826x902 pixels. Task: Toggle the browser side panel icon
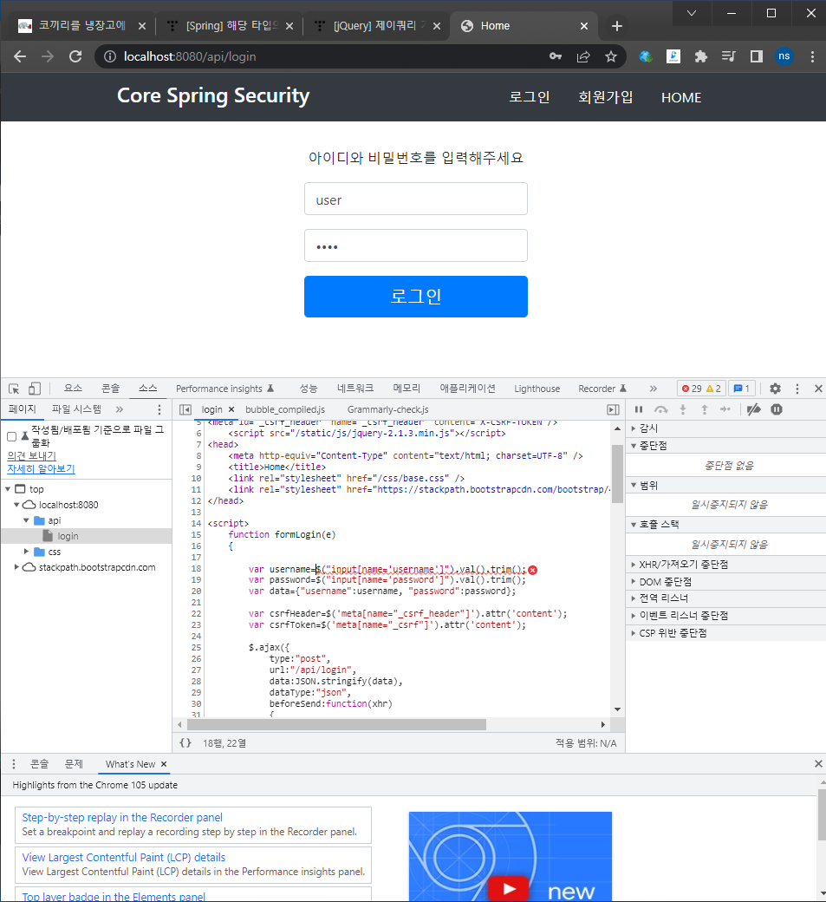[x=757, y=56]
